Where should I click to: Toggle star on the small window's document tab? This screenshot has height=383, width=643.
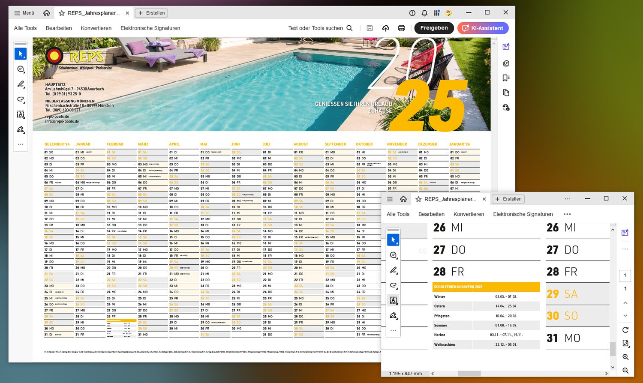click(x=418, y=199)
